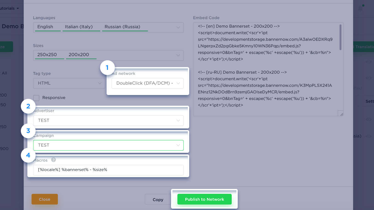Click the green Publish to Network button

[x=205, y=199]
